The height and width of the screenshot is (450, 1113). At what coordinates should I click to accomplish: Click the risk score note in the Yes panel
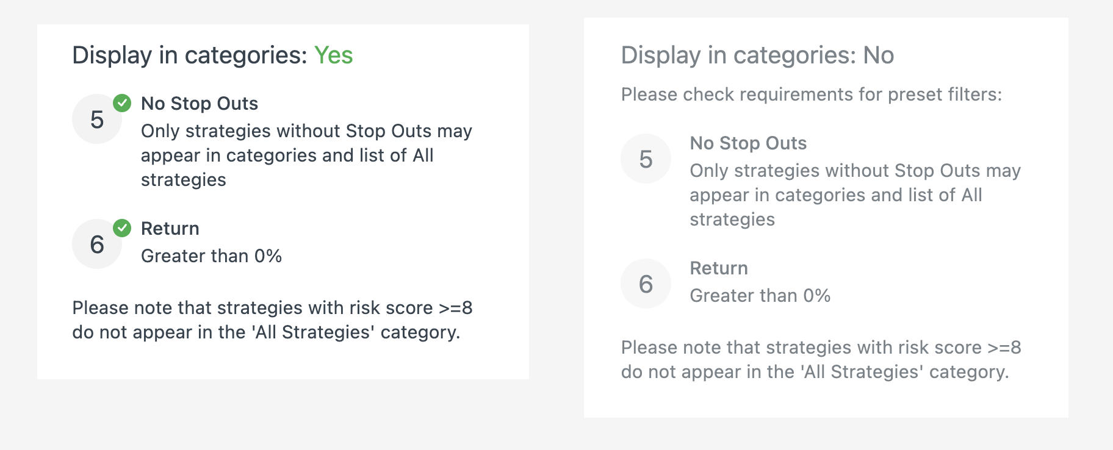click(272, 320)
